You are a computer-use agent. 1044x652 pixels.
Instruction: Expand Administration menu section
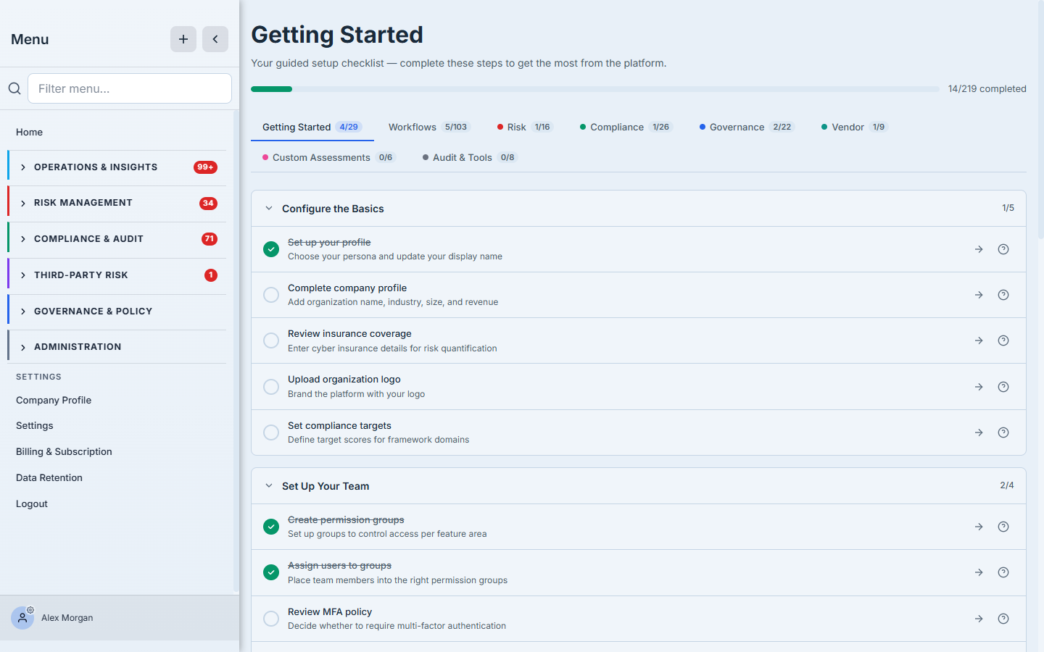pyautogui.click(x=117, y=347)
